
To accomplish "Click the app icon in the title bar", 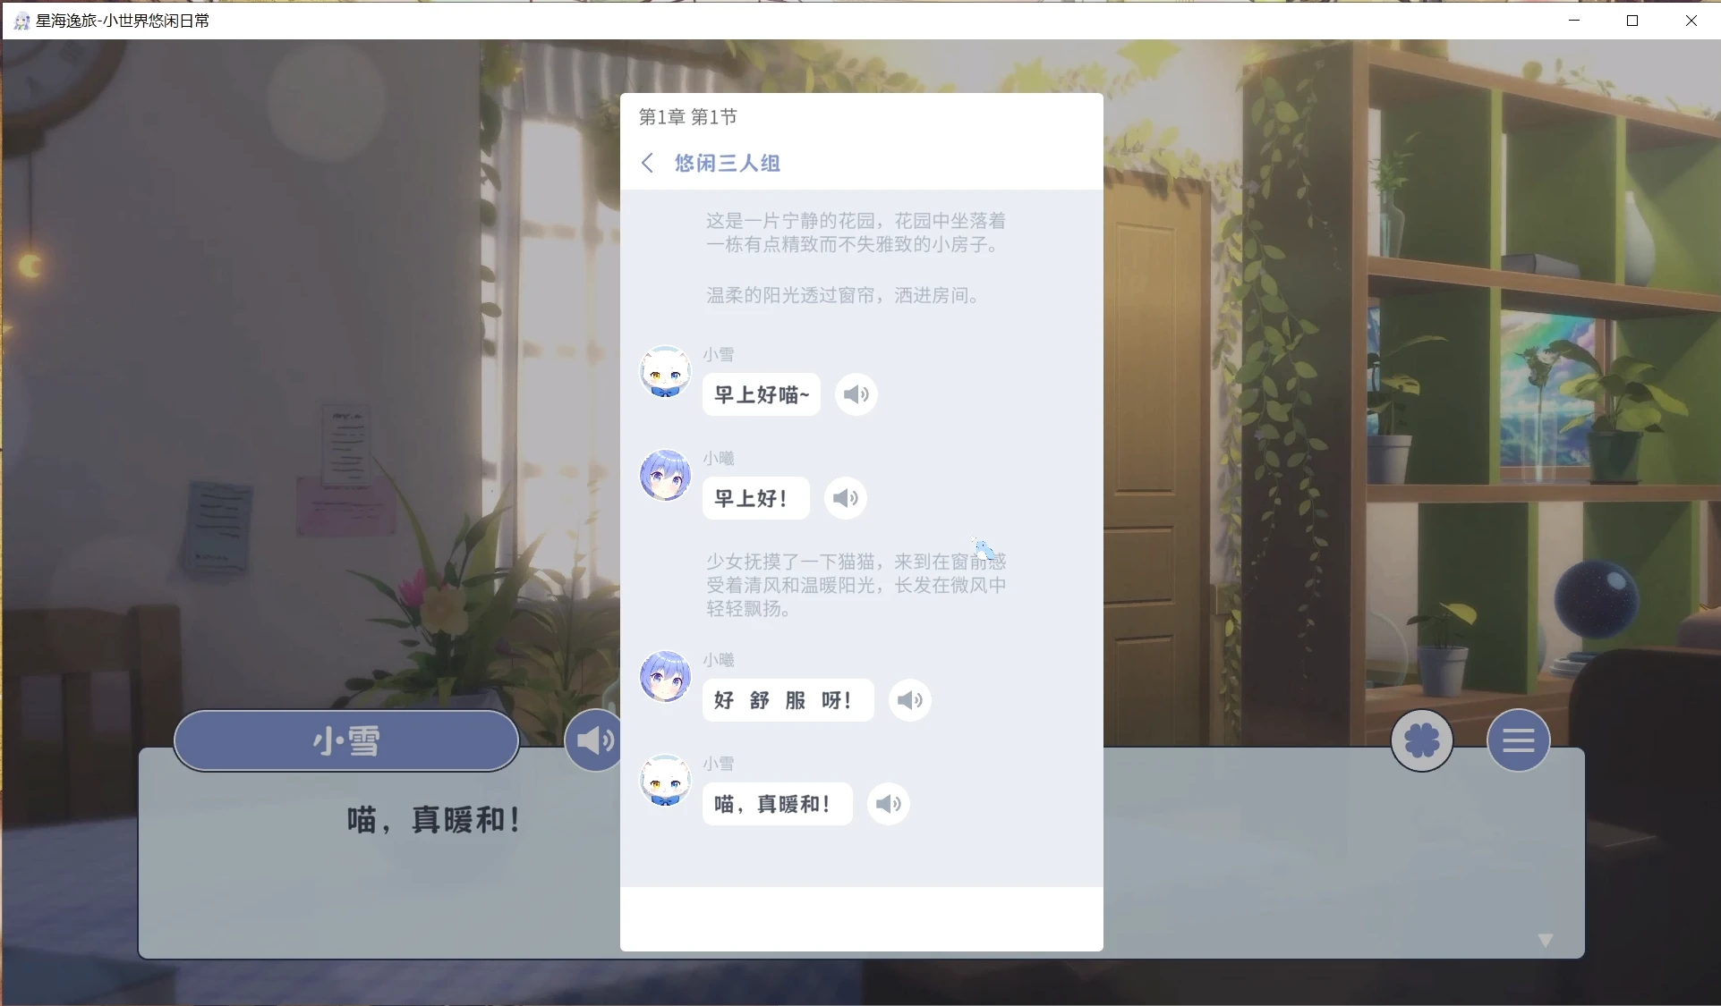I will (x=21, y=21).
